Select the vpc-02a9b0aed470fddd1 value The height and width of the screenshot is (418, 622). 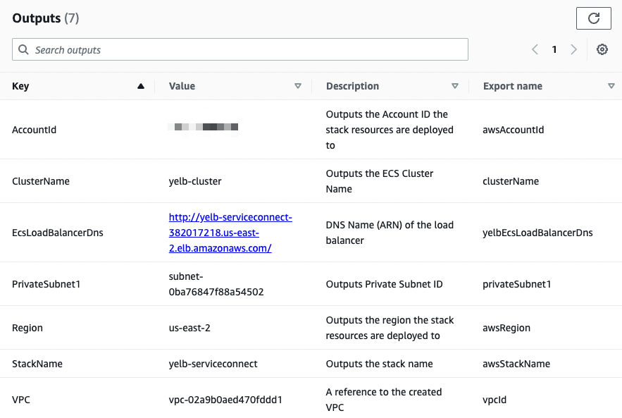click(225, 400)
